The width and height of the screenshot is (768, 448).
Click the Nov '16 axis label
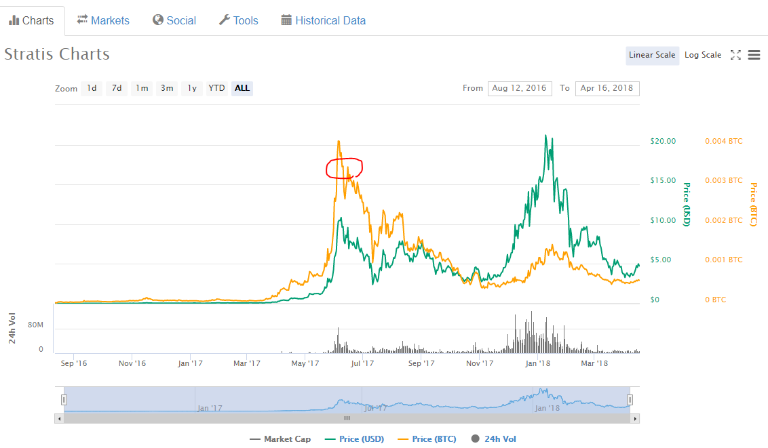[x=132, y=363]
